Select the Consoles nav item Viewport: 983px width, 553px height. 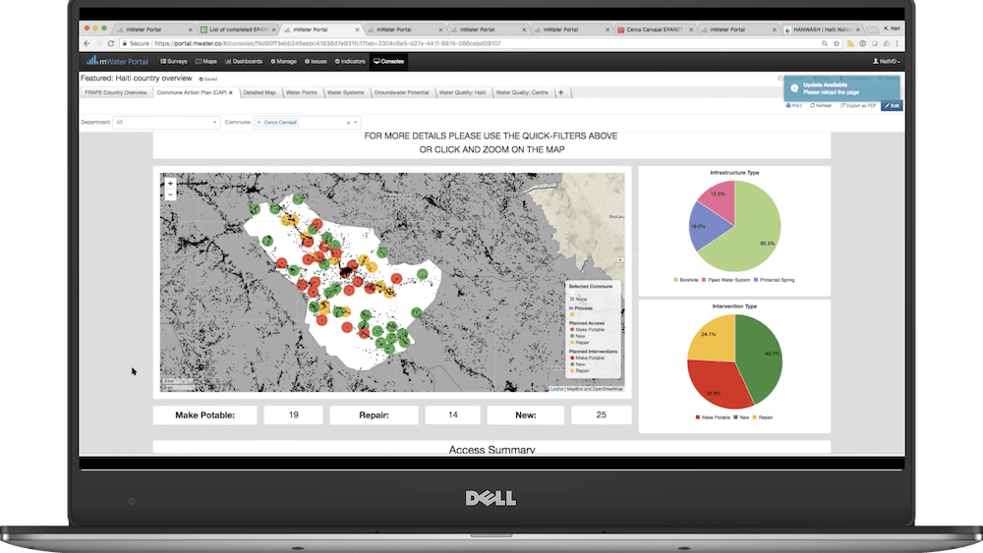click(388, 61)
